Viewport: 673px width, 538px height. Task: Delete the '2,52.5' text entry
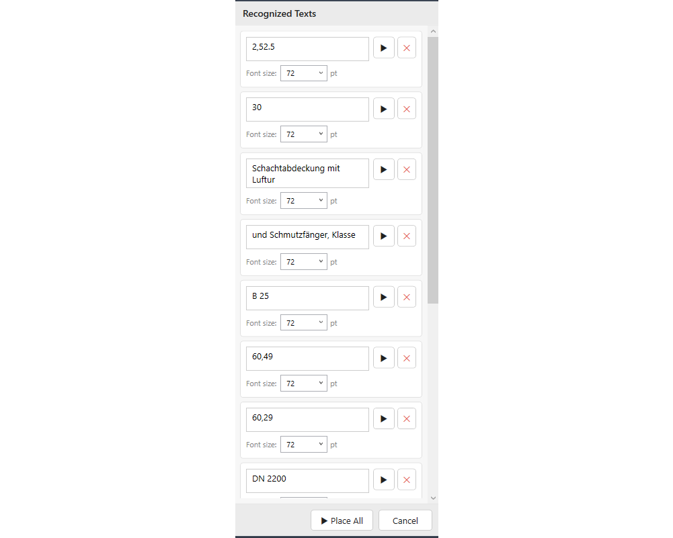(x=407, y=48)
